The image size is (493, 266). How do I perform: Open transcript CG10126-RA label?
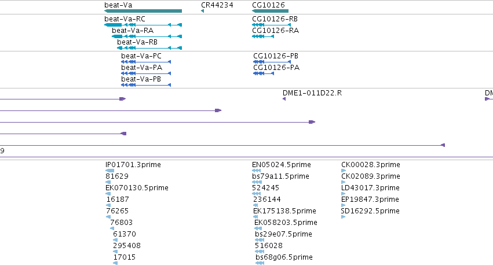[x=275, y=31]
